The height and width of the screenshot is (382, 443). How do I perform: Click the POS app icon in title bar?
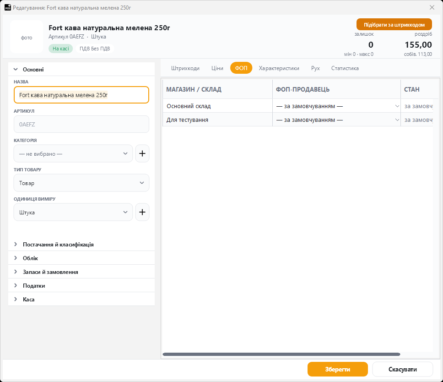8,7
